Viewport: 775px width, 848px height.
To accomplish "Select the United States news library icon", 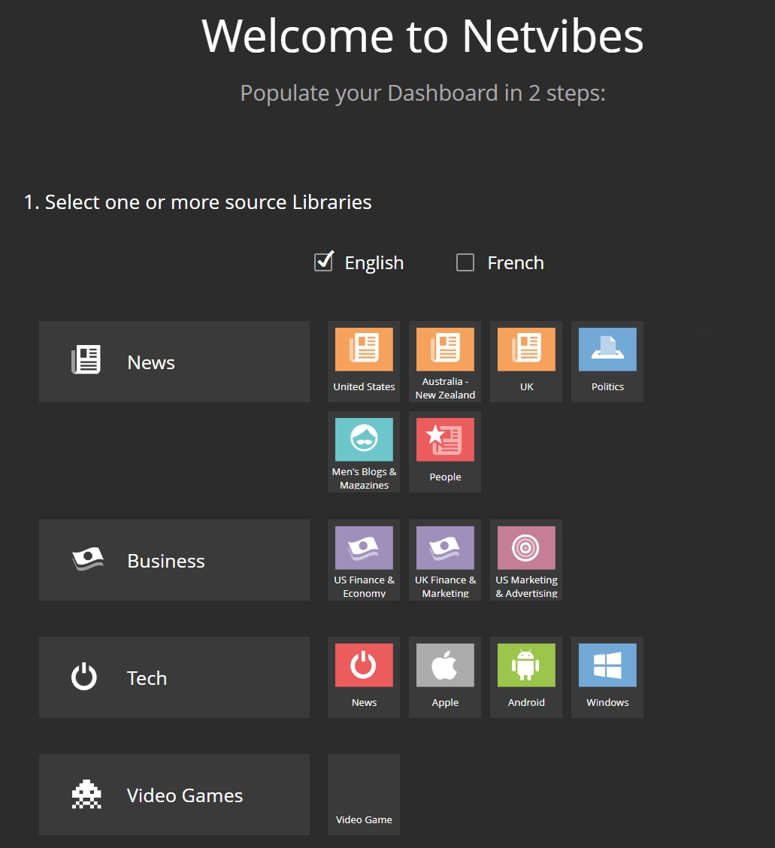I will click(x=364, y=350).
